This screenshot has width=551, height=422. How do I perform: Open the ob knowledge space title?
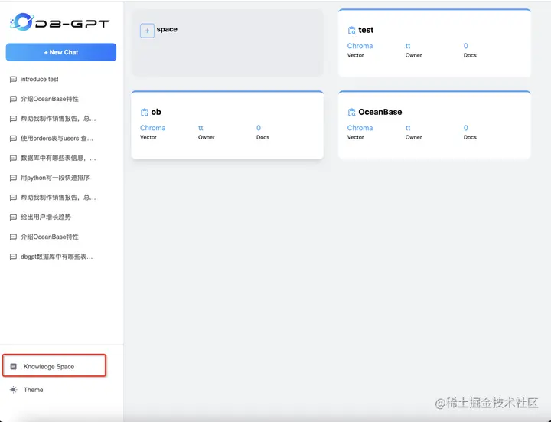click(x=156, y=112)
